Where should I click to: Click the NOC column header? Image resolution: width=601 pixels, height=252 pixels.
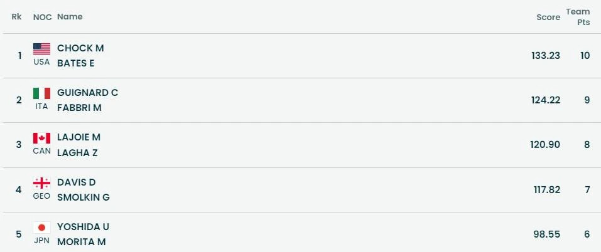click(42, 17)
